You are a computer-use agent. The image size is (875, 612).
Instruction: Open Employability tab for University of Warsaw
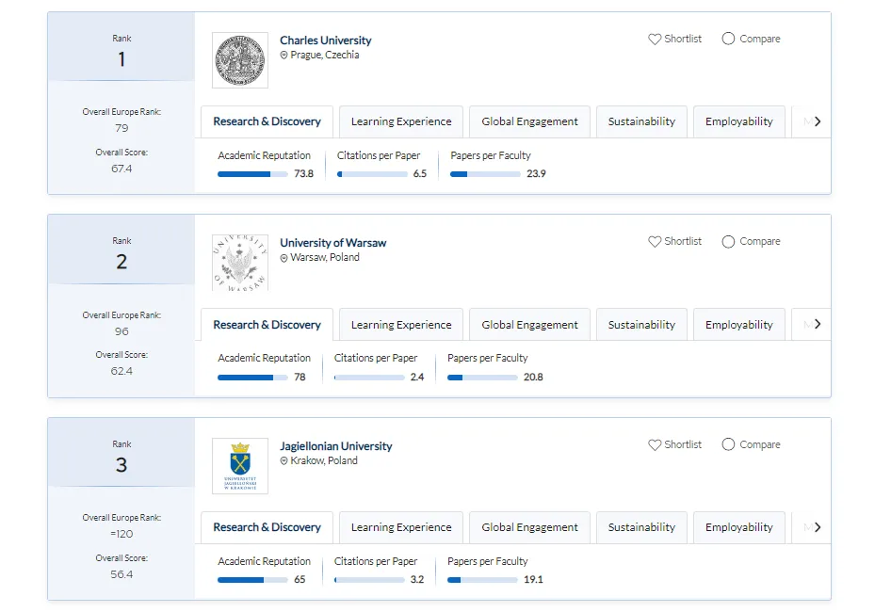coord(738,325)
